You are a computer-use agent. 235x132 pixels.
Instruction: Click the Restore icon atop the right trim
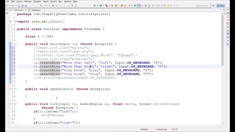click(x=228, y=10)
